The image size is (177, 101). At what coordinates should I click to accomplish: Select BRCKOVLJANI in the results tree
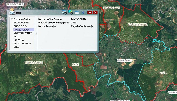[21, 22]
